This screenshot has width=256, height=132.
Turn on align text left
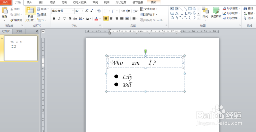pyautogui.click(x=106, y=18)
